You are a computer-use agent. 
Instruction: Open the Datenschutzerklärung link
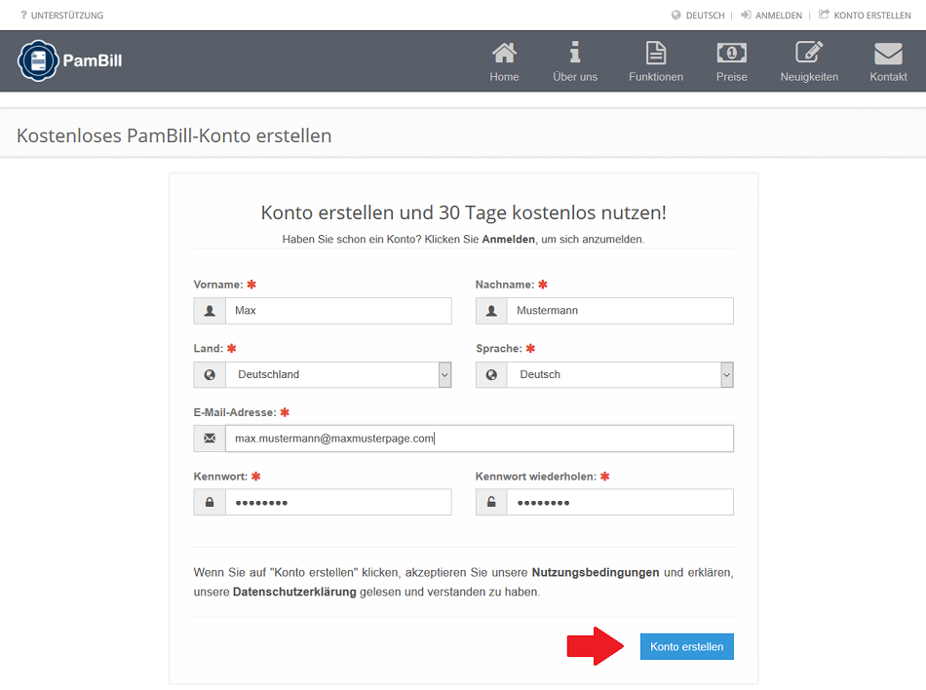[294, 592]
